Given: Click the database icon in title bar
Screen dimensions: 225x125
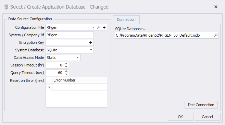Looking at the screenshot, I should coord(6,7).
